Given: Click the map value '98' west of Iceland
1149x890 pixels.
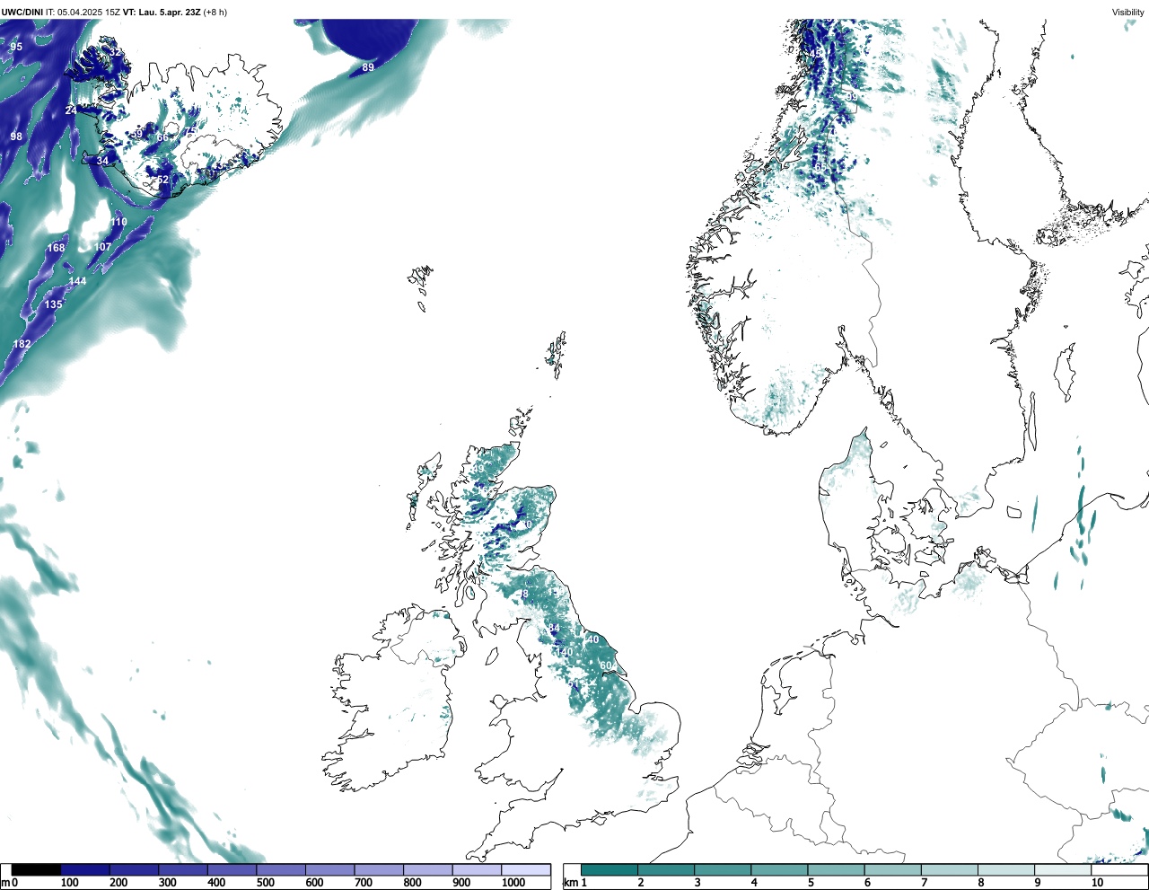Looking at the screenshot, I should pos(16,137).
